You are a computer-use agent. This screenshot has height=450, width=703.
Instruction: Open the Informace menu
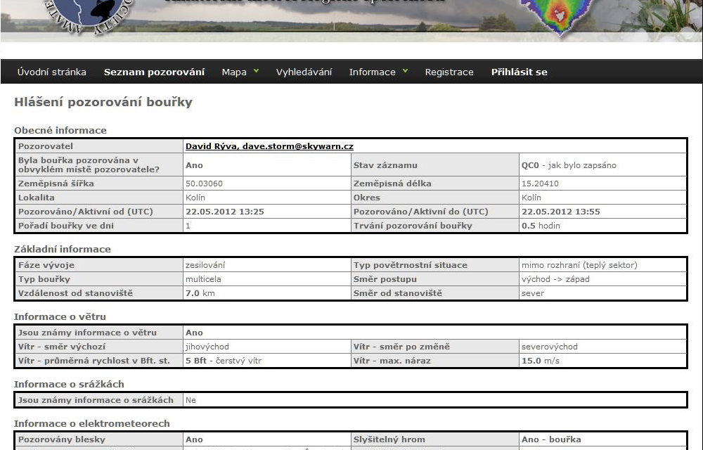[x=372, y=72]
